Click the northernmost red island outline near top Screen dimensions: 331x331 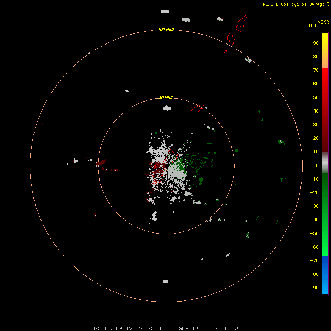pyautogui.click(x=241, y=24)
